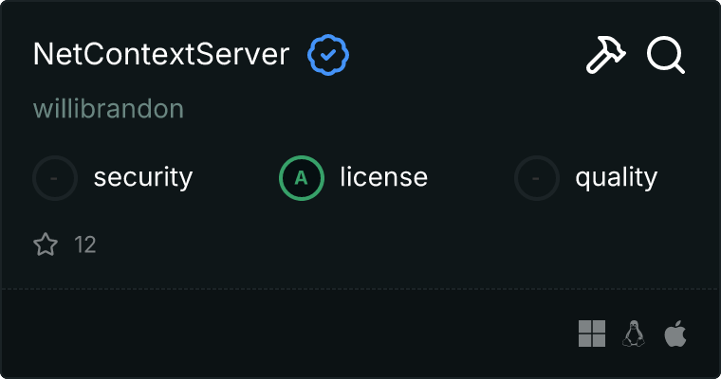
Task: Click the blank footer area left of platform icons
Action: pyautogui.click(x=285, y=334)
